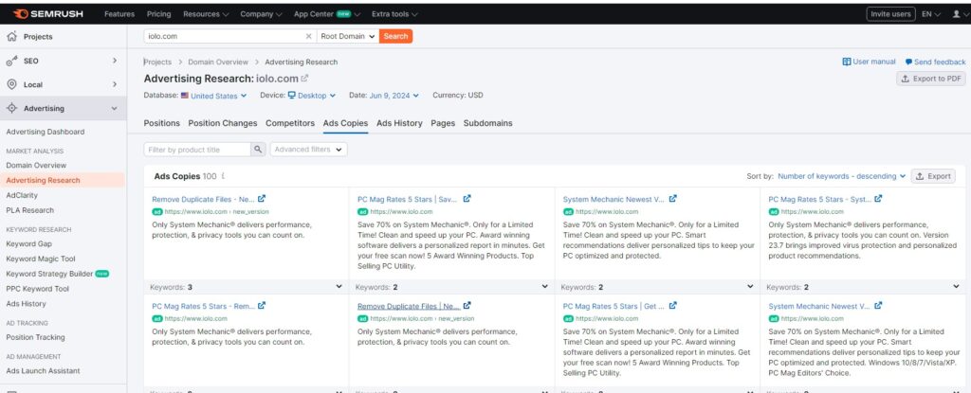The image size is (971, 393).
Task: Switch to the Subdomains tab
Action: point(488,123)
